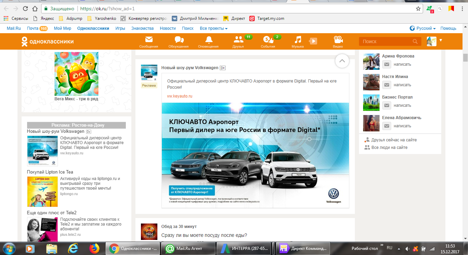Bookmark page with star icon in address bar
This screenshot has height=255, width=468.
(418, 9)
